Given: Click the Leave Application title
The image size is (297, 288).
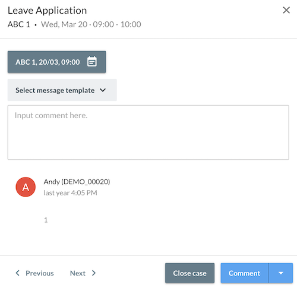Looking at the screenshot, I should pos(48,10).
